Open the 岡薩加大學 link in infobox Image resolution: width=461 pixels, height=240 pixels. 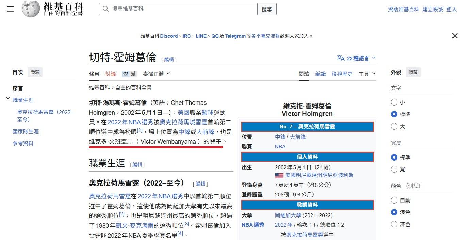point(288,215)
